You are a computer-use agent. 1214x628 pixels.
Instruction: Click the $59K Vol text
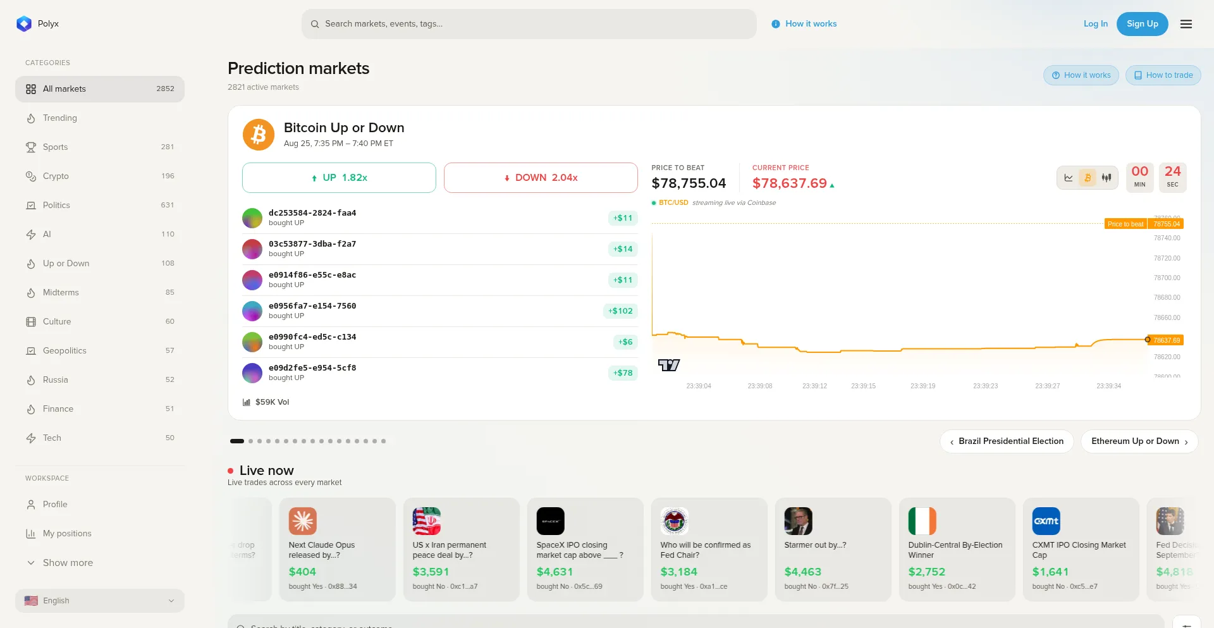point(273,402)
